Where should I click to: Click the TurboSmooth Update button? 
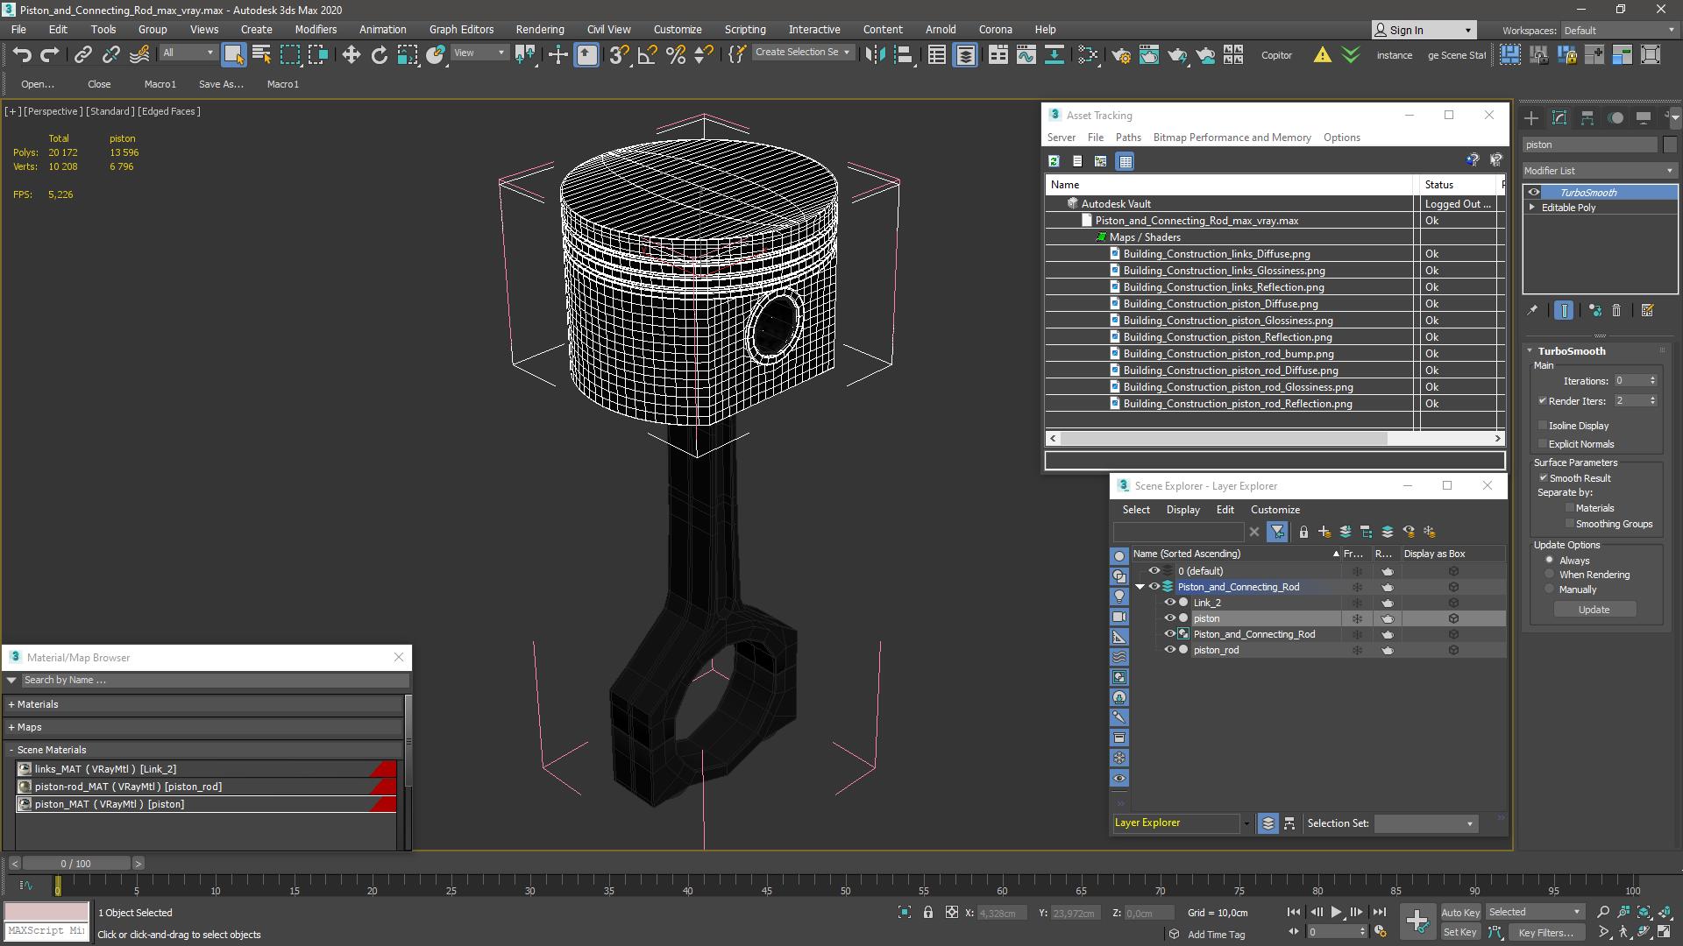[x=1594, y=610]
